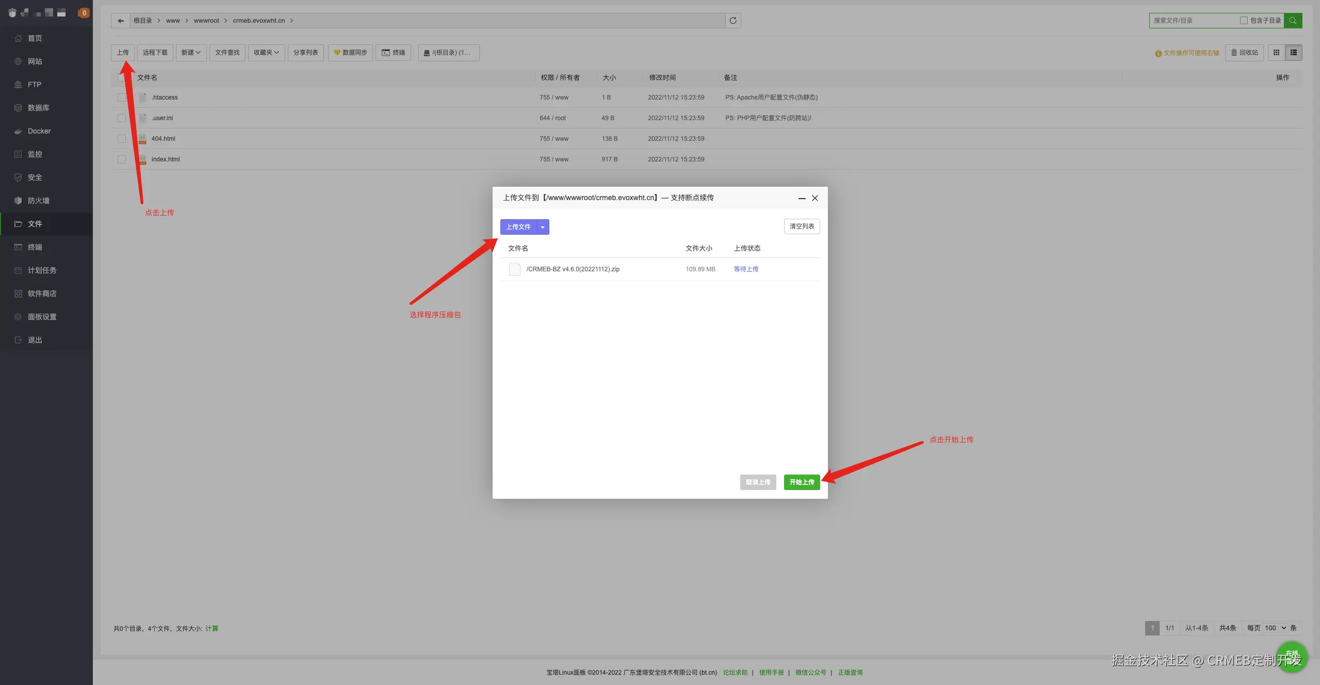Expand the arrow beside 上传文件 button
Image resolution: width=1320 pixels, height=685 pixels.
tap(543, 227)
